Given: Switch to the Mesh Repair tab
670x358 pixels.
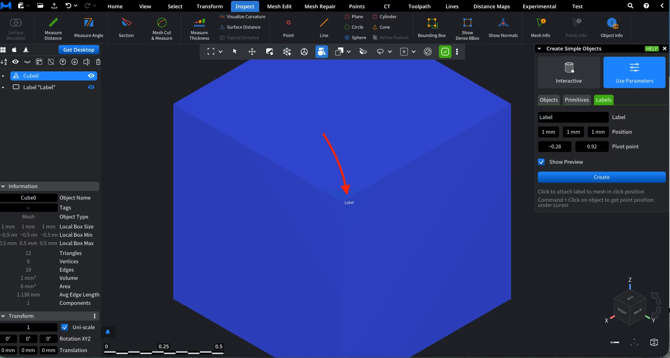Looking at the screenshot, I should pos(320,6).
